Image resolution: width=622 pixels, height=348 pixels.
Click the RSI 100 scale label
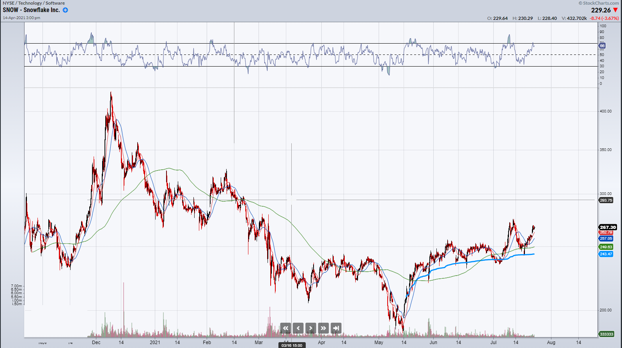[x=603, y=26]
